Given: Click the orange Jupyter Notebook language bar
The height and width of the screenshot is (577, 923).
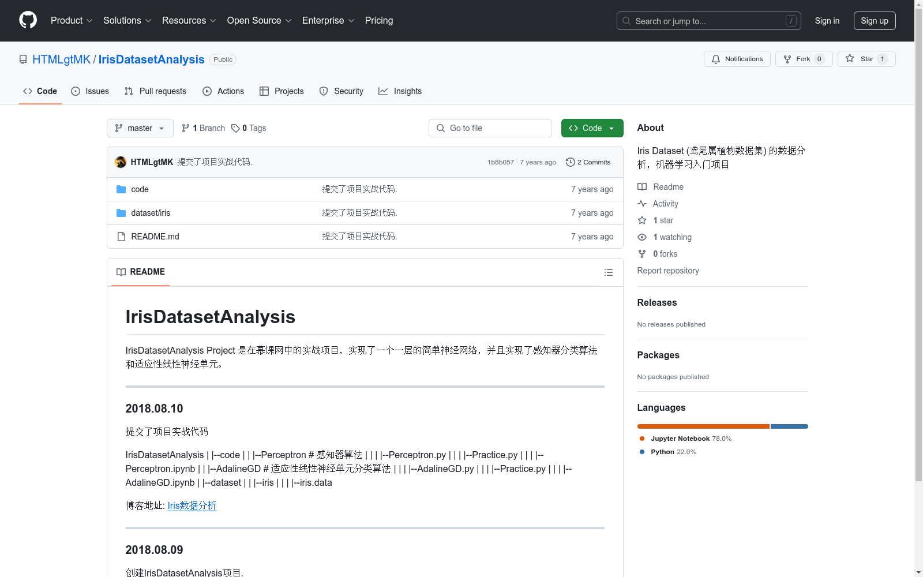Looking at the screenshot, I should pyautogui.click(x=703, y=426).
